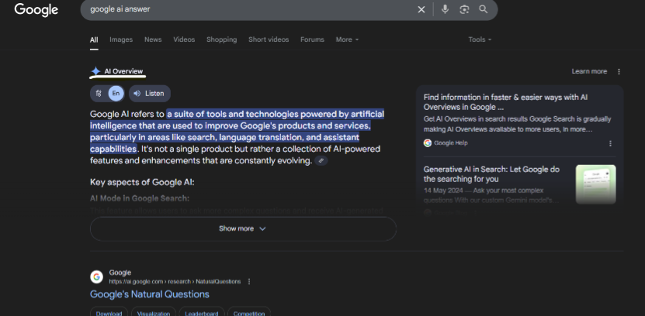Click the Download sitelink chip

pyautogui.click(x=109, y=313)
